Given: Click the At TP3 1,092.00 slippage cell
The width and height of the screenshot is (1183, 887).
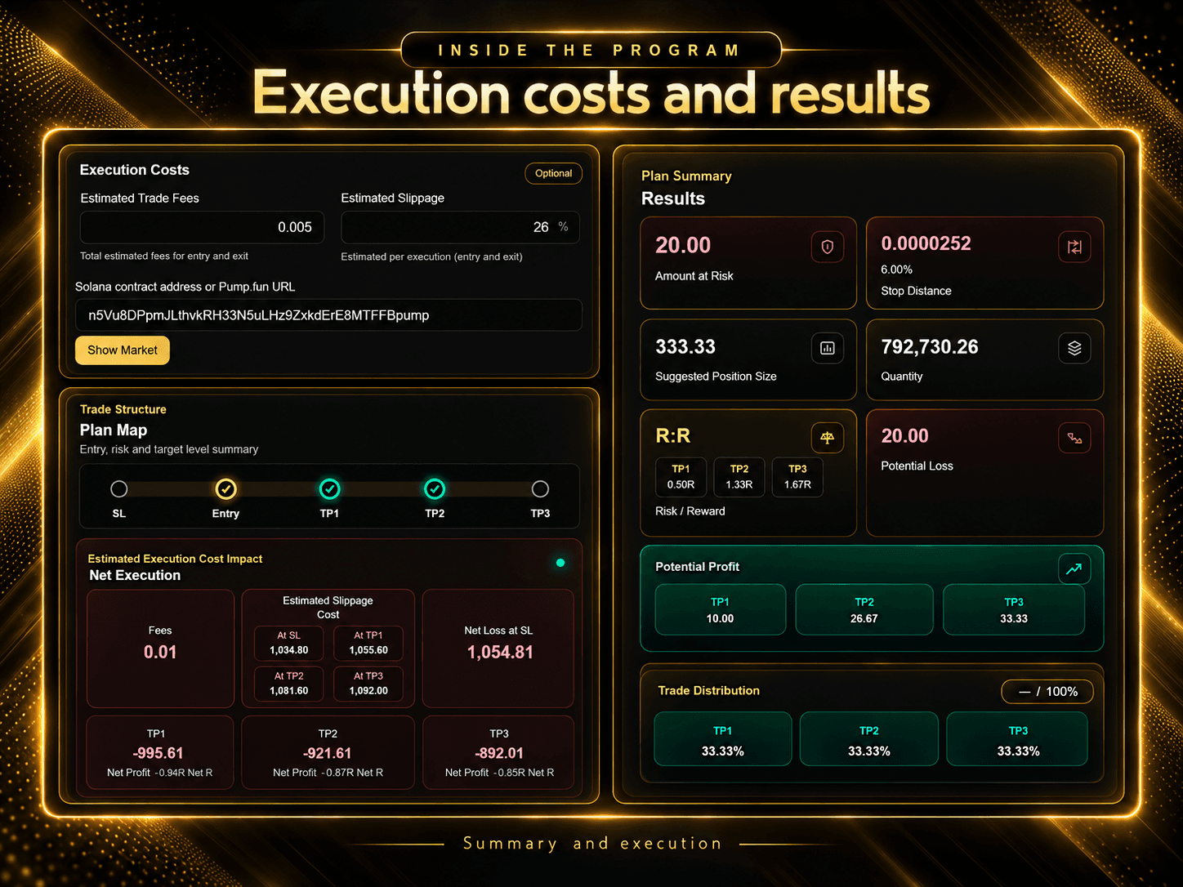Looking at the screenshot, I should pos(368,684).
